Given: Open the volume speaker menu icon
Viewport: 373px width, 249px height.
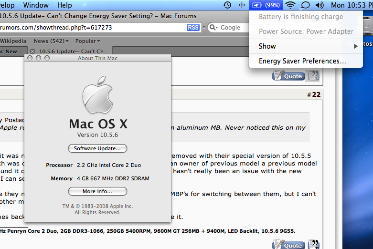Looking at the screenshot, I should 320,5.
